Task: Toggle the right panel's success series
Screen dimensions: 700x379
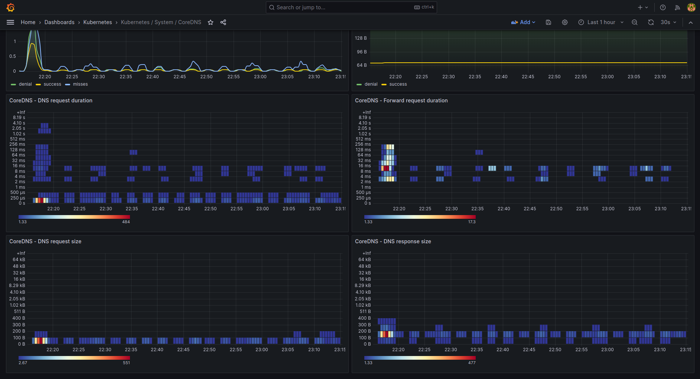Action: pyautogui.click(x=398, y=84)
